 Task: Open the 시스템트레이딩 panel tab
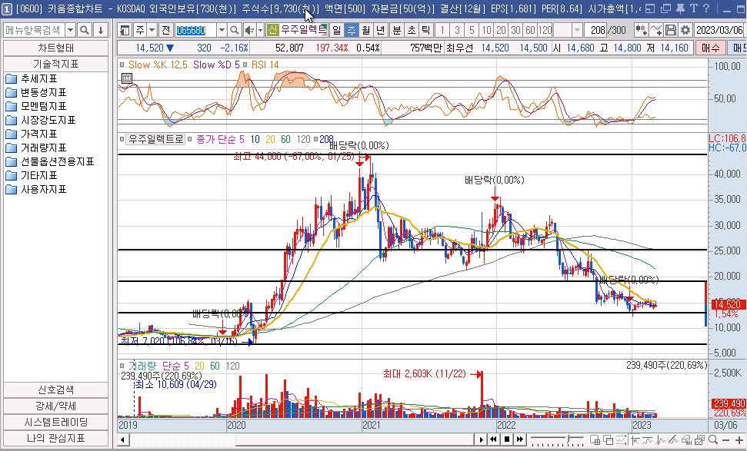point(55,422)
